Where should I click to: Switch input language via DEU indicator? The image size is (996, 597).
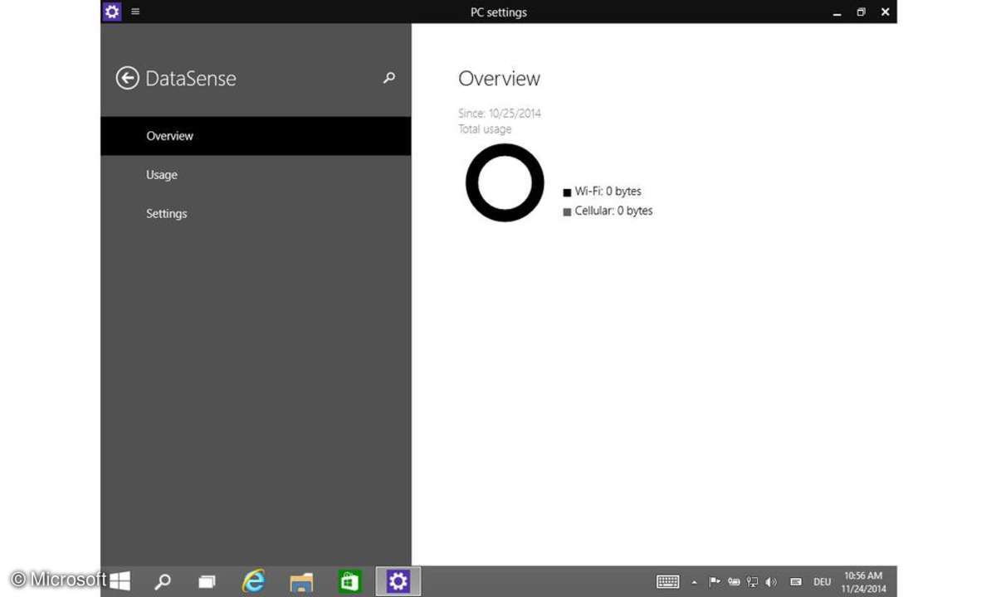[823, 582]
